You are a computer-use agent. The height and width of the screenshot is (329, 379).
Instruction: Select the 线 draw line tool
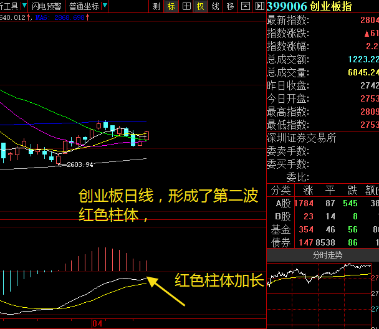point(216,6)
